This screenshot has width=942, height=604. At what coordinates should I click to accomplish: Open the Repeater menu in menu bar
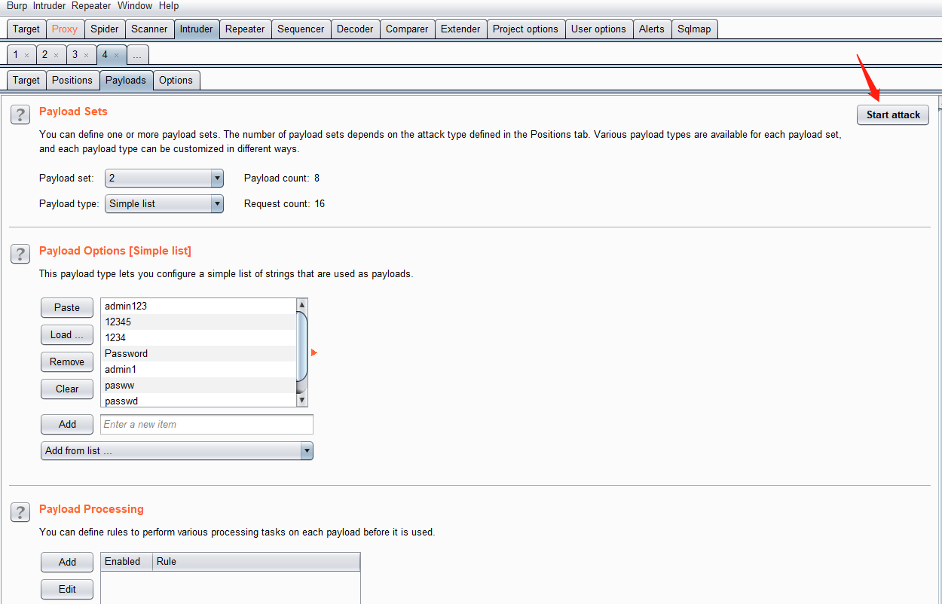(x=93, y=6)
